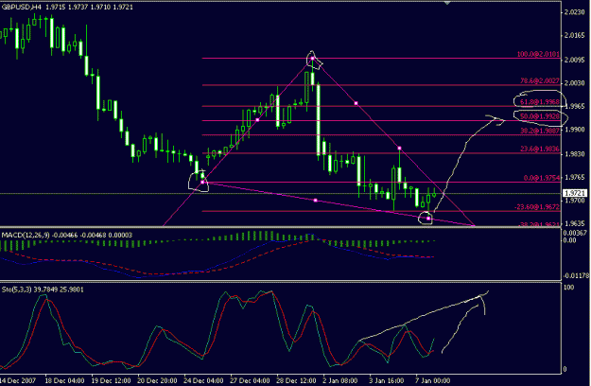591x386 pixels.
Task: Click the 0 level on Stochastic scale
Action: [x=565, y=369]
